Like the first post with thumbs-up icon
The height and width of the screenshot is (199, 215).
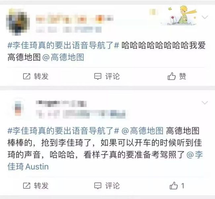point(172,76)
